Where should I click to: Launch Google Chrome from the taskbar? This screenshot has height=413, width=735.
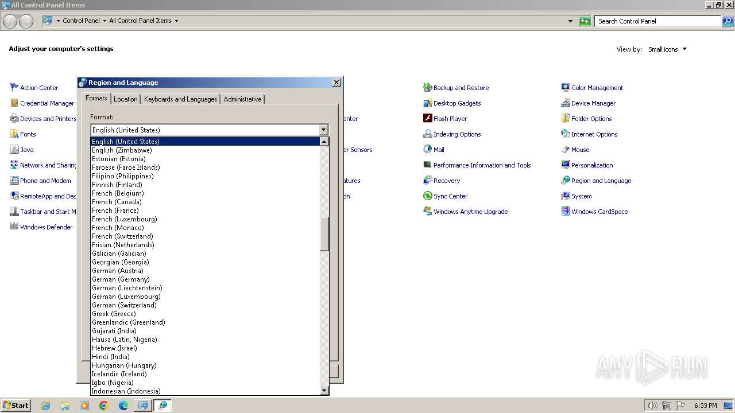(104, 406)
